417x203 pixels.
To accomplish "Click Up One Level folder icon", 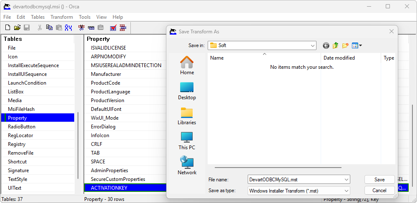I will pos(335,46).
